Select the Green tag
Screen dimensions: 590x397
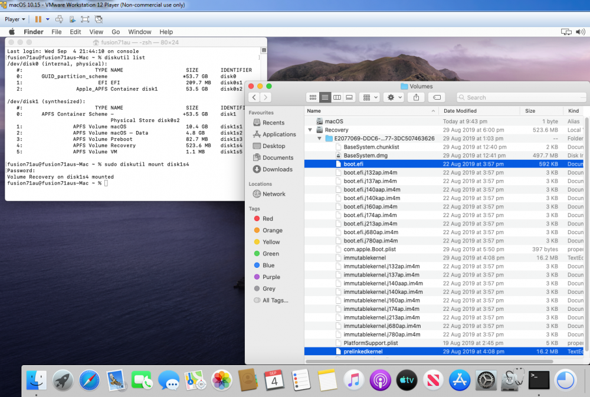pyautogui.click(x=267, y=254)
